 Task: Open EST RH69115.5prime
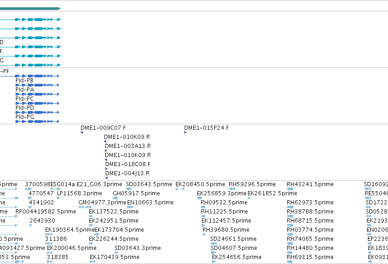(310, 257)
